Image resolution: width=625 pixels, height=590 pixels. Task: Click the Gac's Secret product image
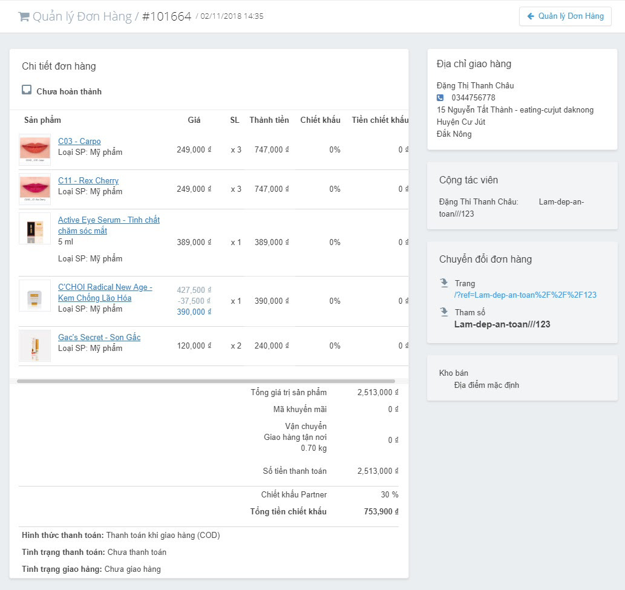click(34, 346)
